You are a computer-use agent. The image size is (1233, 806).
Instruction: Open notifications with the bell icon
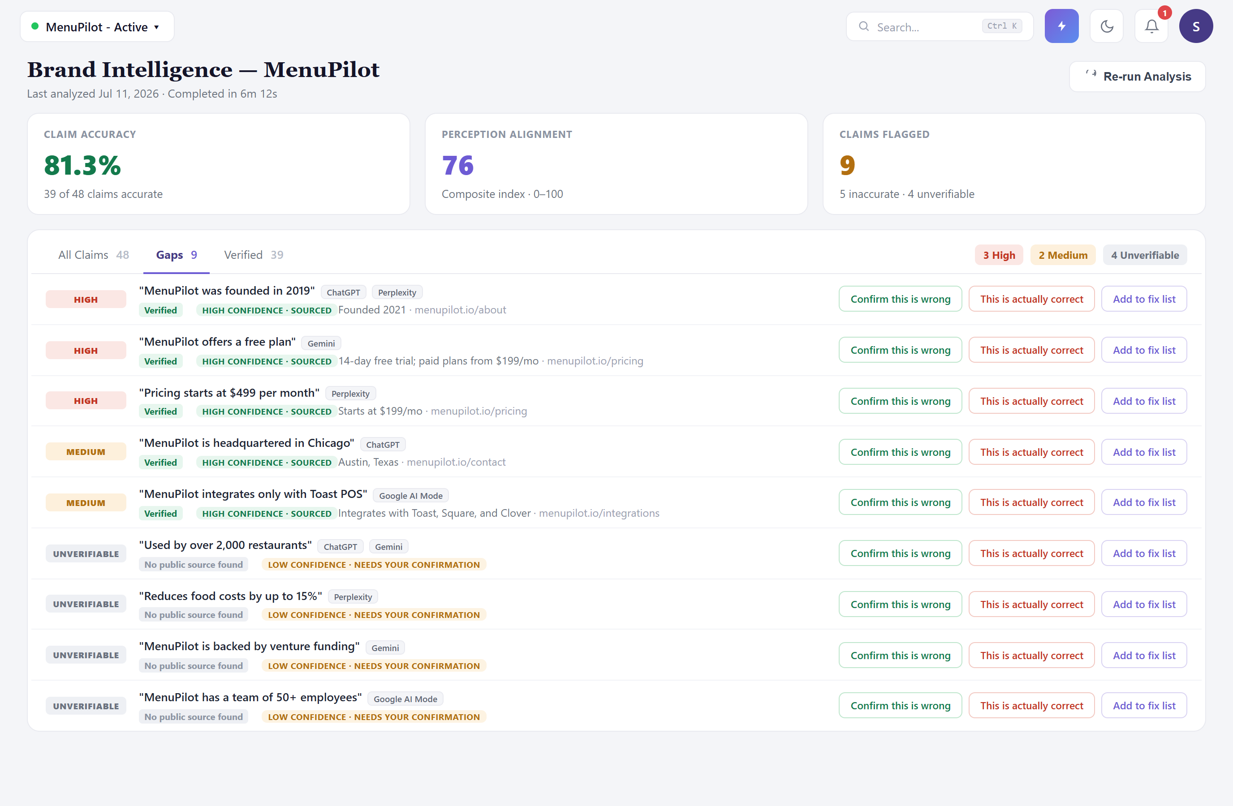pyautogui.click(x=1151, y=26)
